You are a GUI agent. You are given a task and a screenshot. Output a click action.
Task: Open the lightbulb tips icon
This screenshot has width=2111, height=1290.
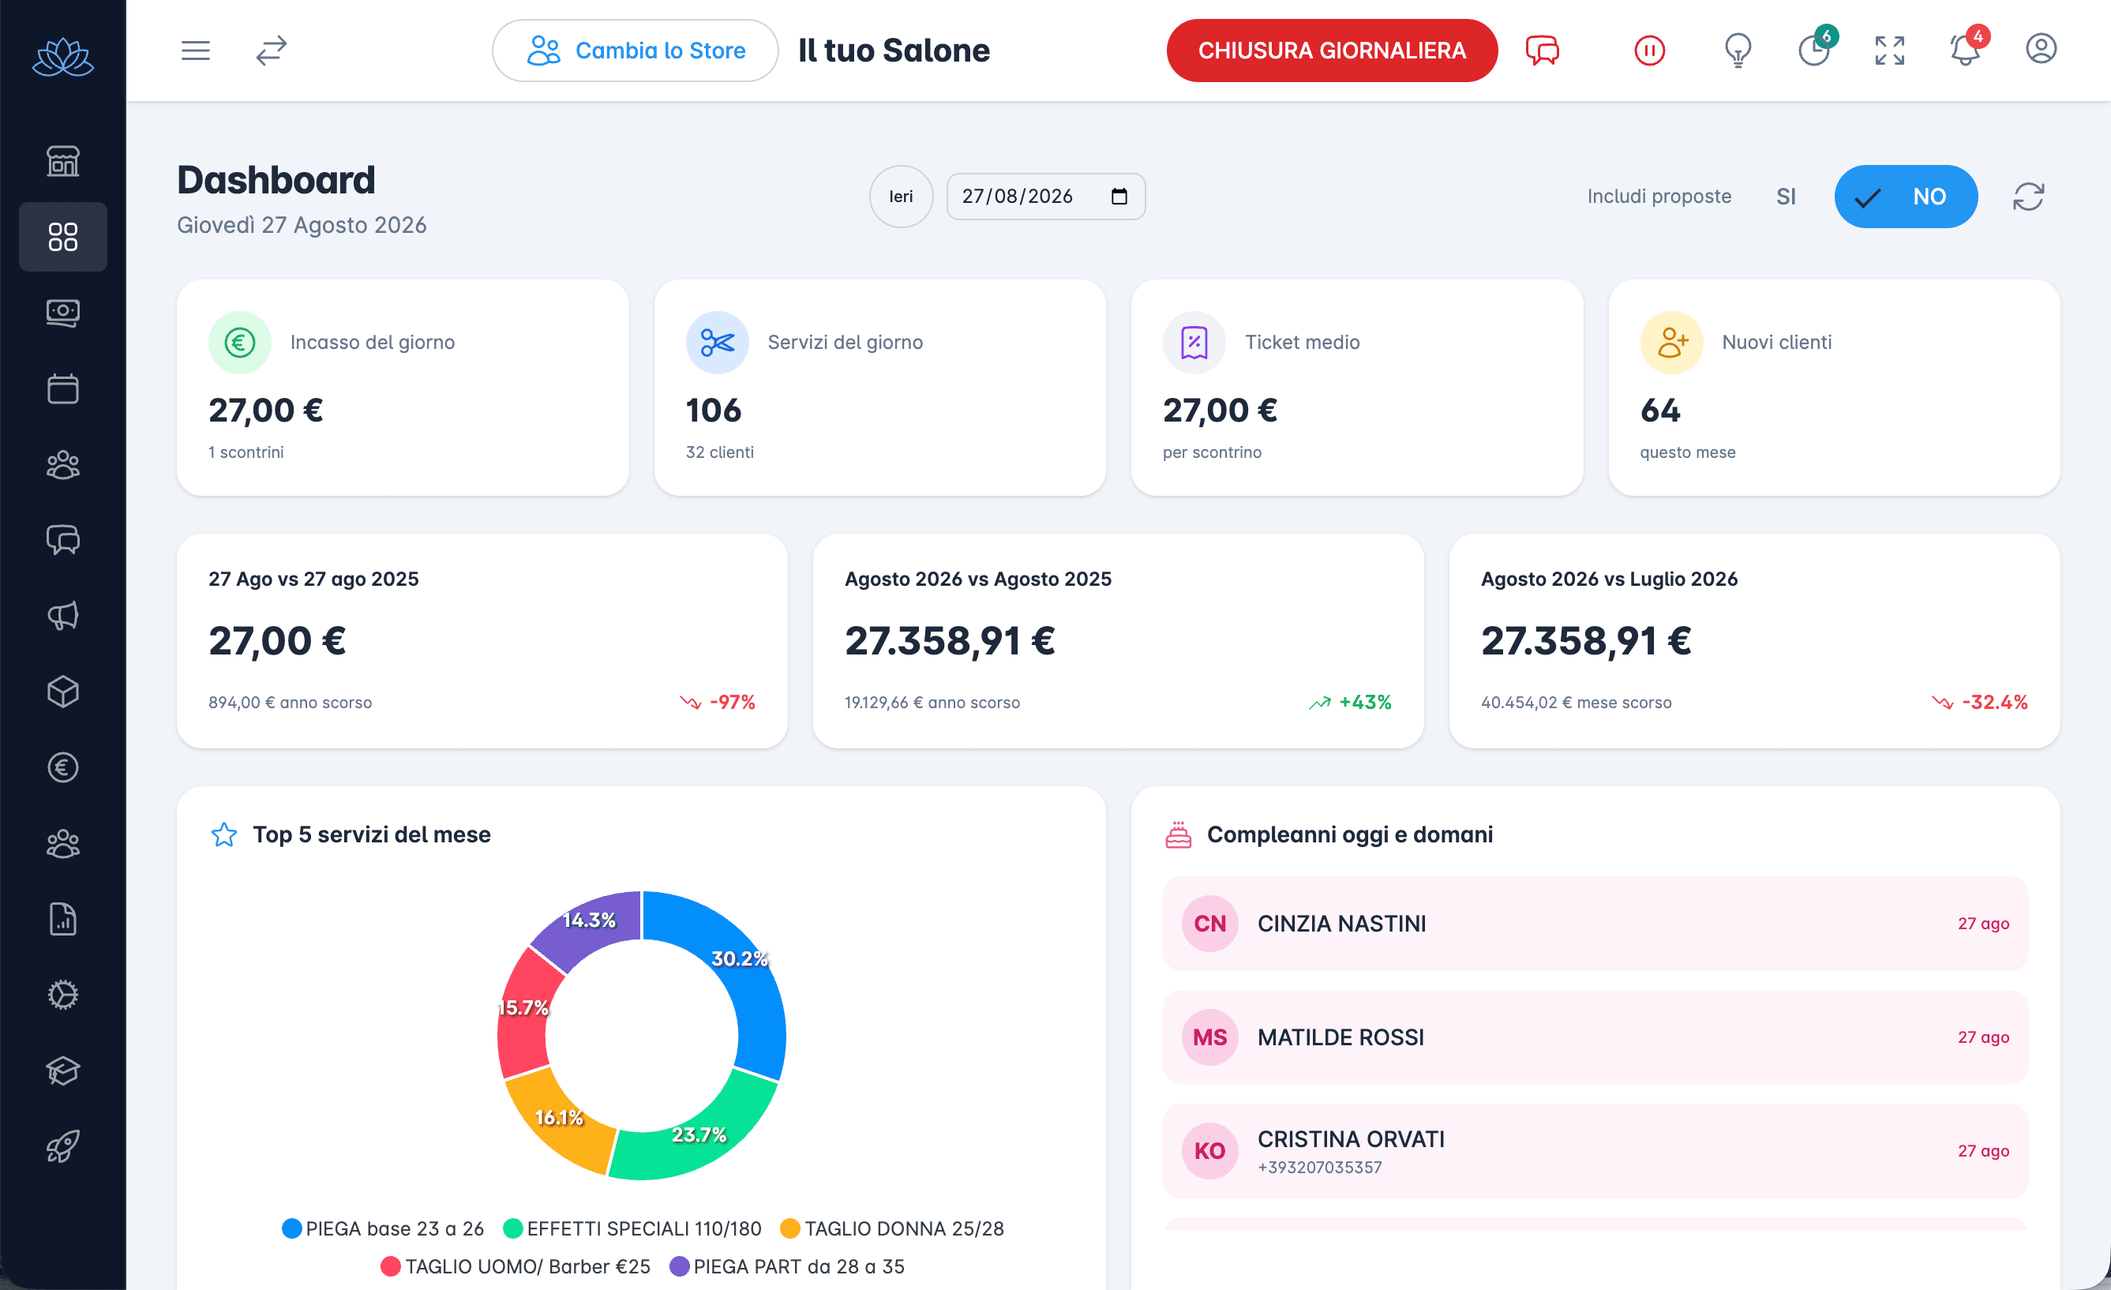pos(1738,51)
